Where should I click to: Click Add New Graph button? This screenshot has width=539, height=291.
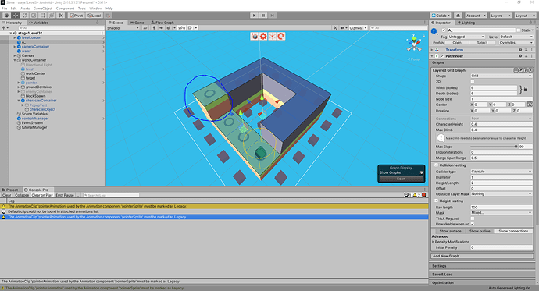click(482, 256)
